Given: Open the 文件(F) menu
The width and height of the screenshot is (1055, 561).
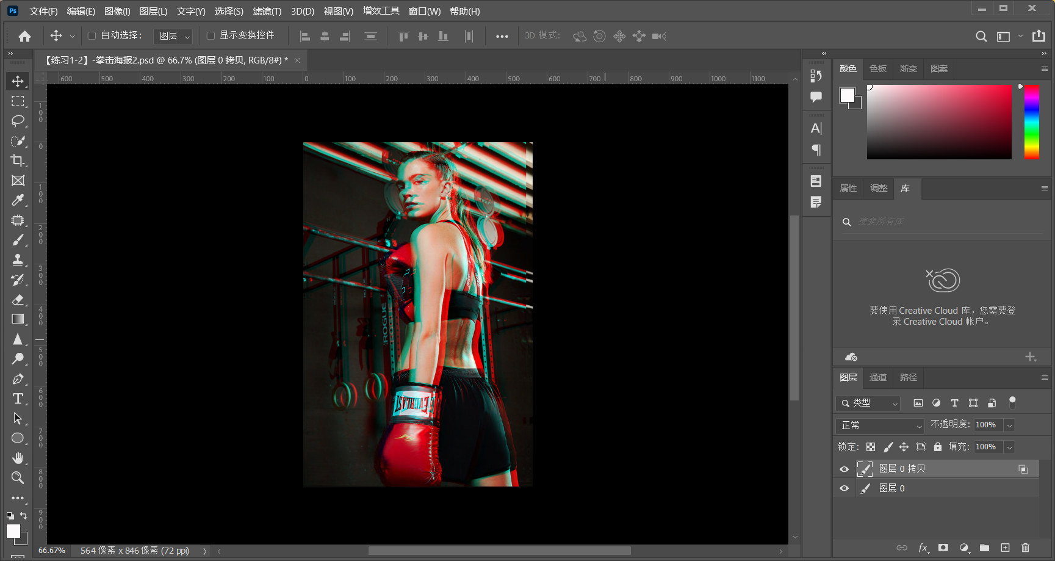Looking at the screenshot, I should point(43,11).
